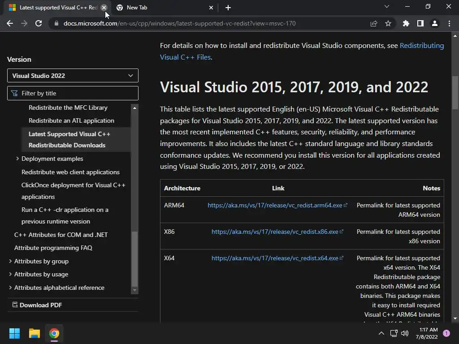Viewport: 459px width, 344px height.
Task: Expand the Attributes by usage chevron
Action: coord(10,274)
